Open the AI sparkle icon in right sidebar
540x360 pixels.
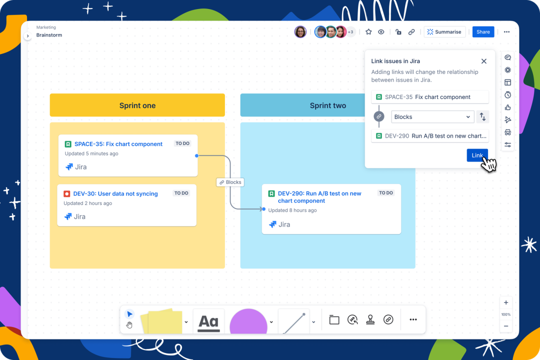(x=507, y=70)
